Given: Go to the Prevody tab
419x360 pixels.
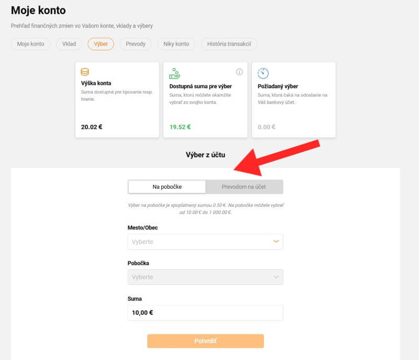Looking at the screenshot, I should 136,44.
